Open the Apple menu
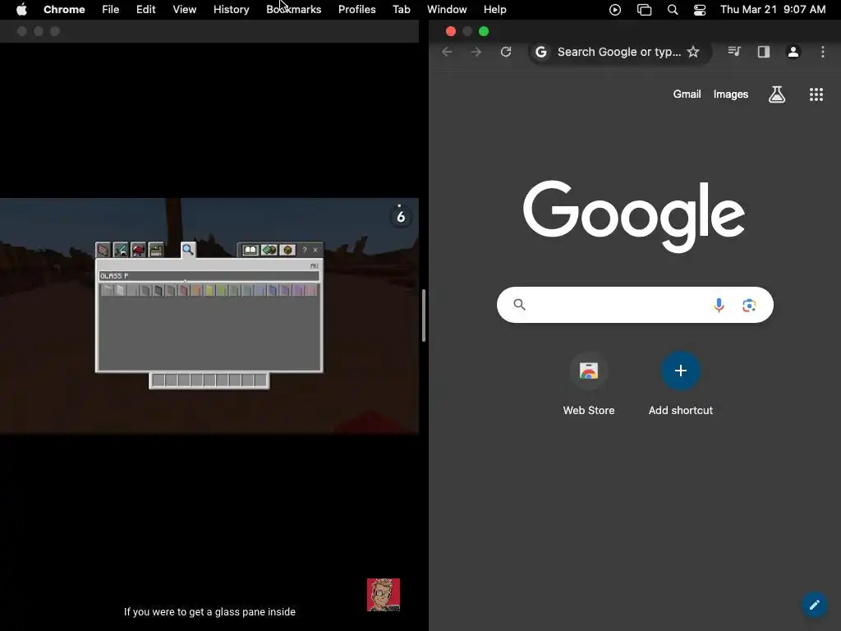The width and height of the screenshot is (841, 631). click(x=21, y=9)
